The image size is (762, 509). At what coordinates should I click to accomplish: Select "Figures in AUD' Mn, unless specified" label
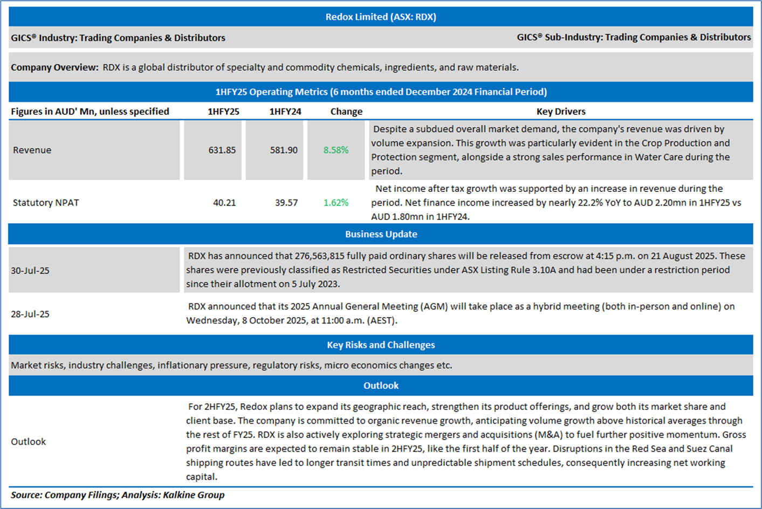(90, 112)
